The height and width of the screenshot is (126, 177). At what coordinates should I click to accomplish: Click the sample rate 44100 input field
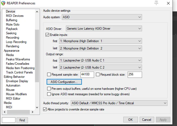(x=87, y=74)
